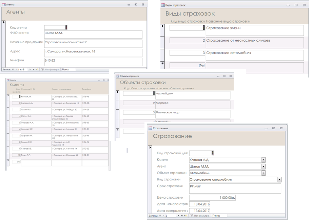Image resolution: width=312 pixels, height=221 pixels.
Task: Expand the Агент combo box
Action: (x=263, y=167)
